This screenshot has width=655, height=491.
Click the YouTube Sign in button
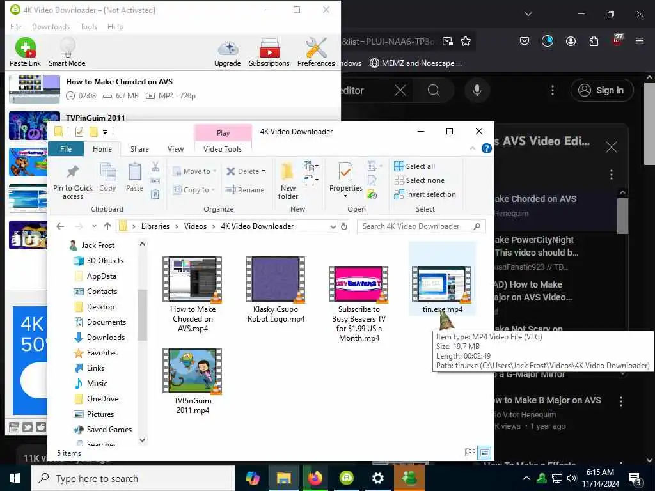point(602,90)
